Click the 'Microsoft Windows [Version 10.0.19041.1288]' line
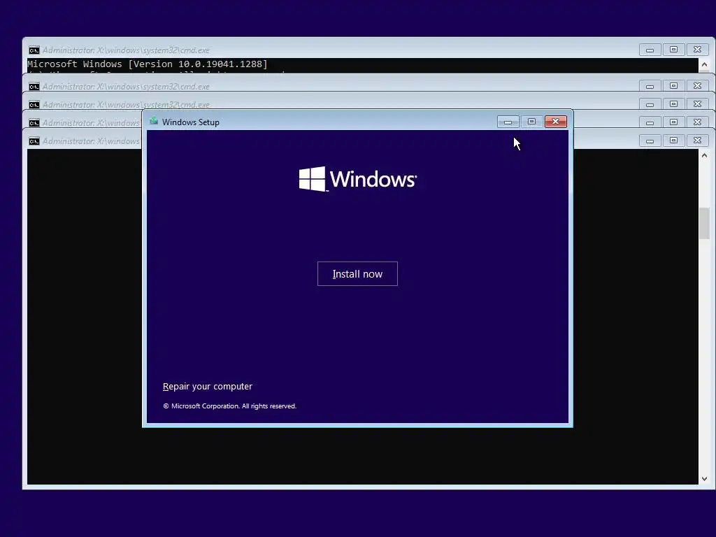 pos(148,64)
